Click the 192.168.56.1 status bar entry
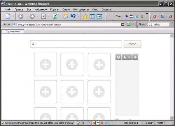This screenshot has width=175, height=126. [131, 123]
